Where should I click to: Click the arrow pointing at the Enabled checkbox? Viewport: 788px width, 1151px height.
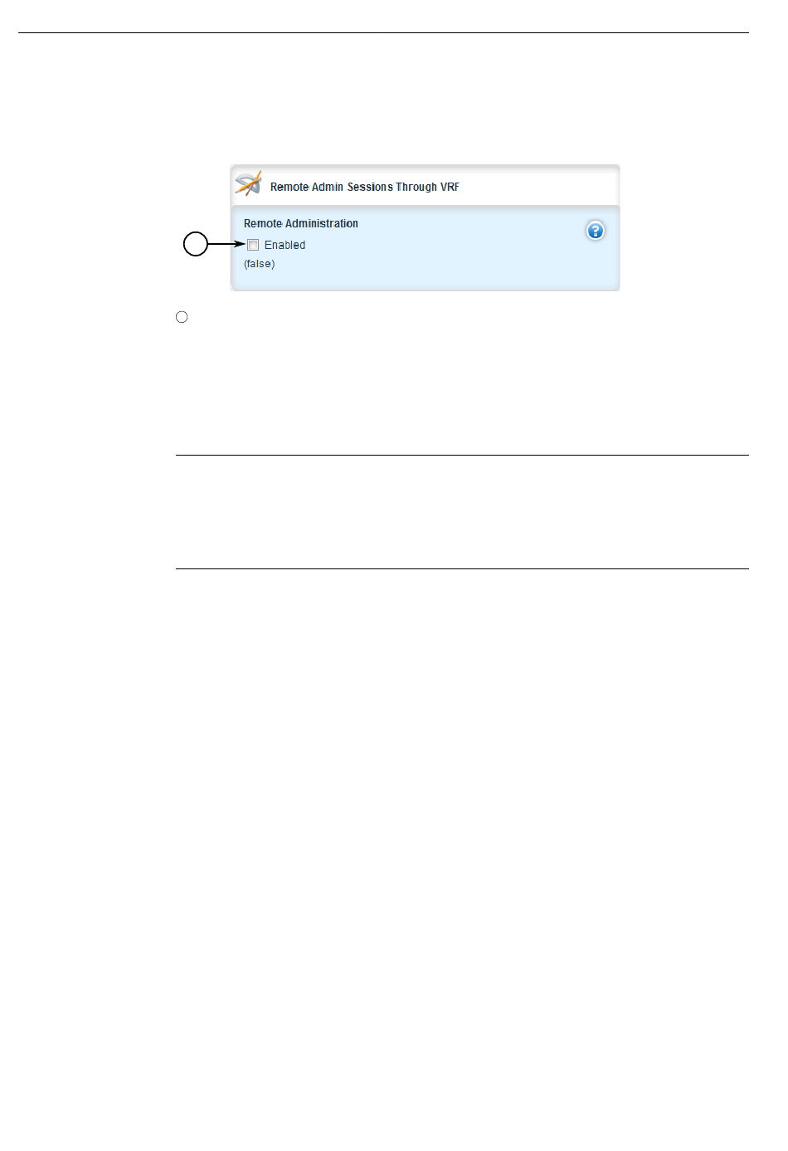click(226, 244)
